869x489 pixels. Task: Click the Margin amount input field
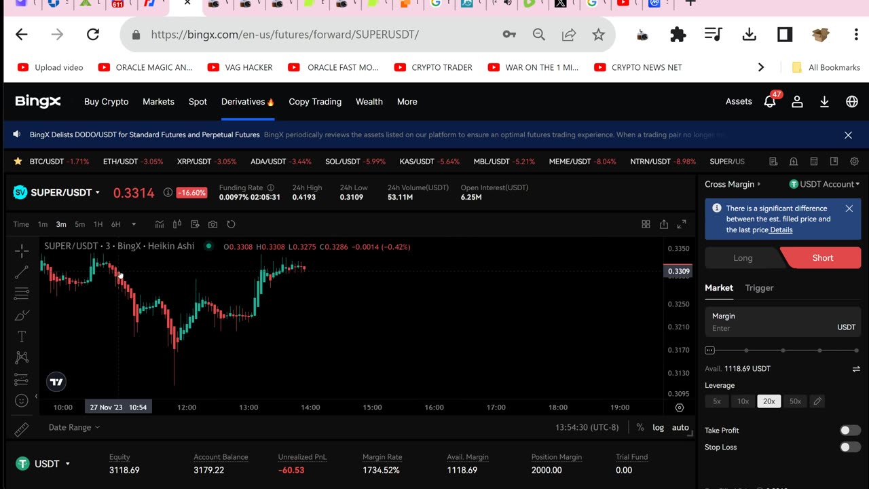coord(783,322)
